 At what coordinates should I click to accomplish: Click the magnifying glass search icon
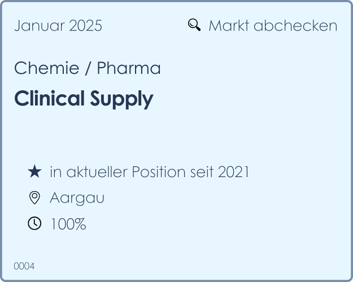tap(194, 25)
